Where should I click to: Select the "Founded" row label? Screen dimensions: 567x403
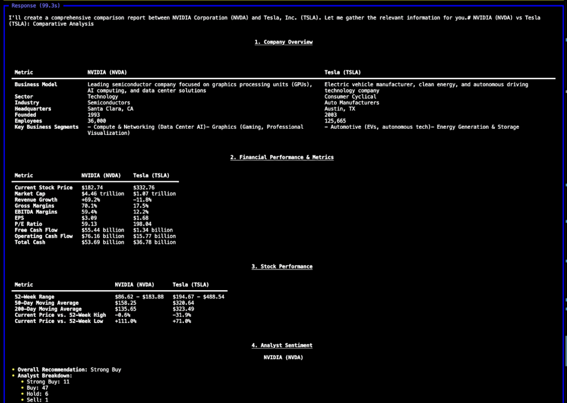[x=25, y=115]
